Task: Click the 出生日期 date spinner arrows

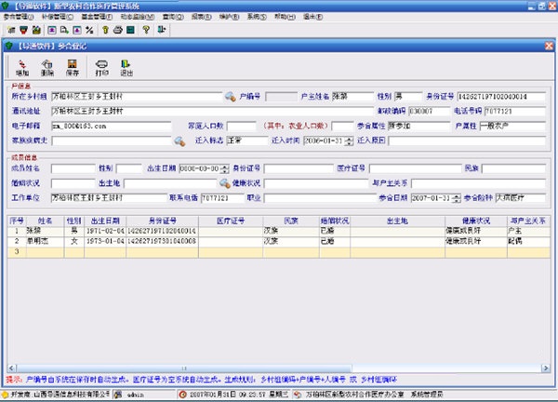Action: click(x=224, y=168)
